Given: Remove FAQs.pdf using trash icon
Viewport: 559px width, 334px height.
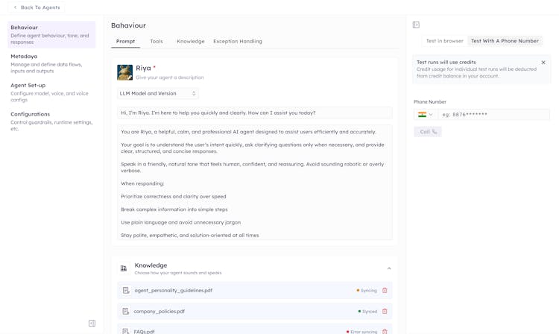Looking at the screenshot, I should 385,331.
